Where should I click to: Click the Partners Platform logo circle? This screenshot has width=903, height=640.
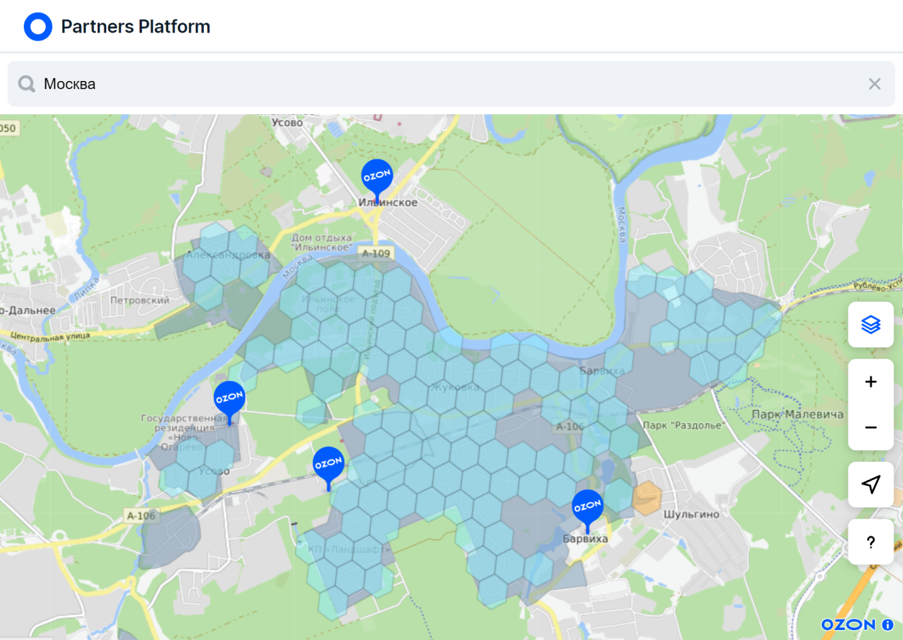click(x=38, y=27)
